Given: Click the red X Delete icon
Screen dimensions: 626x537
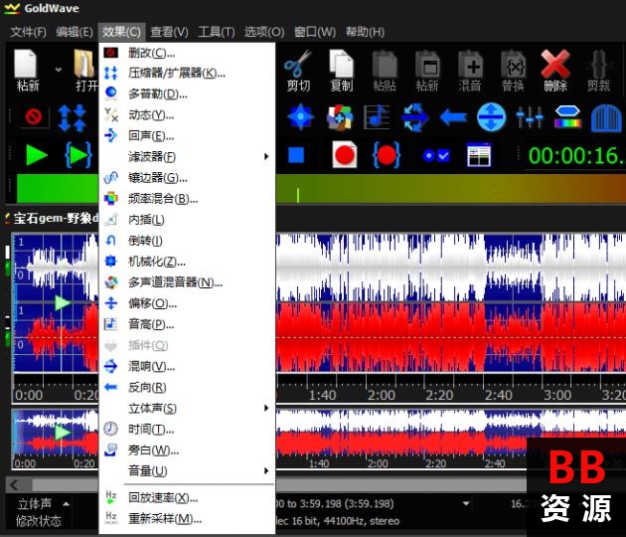Looking at the screenshot, I should tap(555, 64).
